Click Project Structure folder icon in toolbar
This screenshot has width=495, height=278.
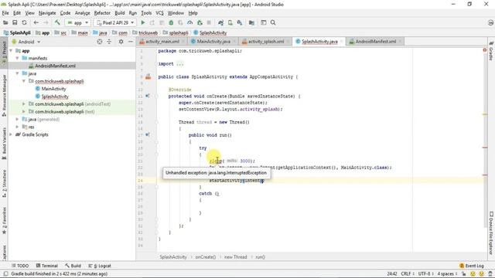click(x=251, y=22)
